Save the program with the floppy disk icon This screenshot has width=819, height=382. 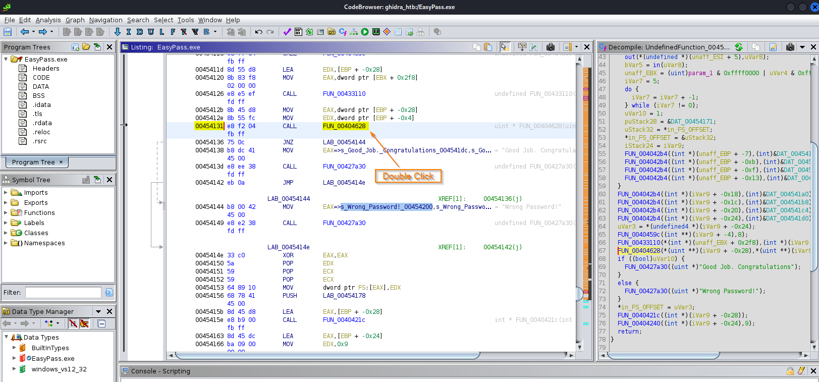(x=8, y=32)
